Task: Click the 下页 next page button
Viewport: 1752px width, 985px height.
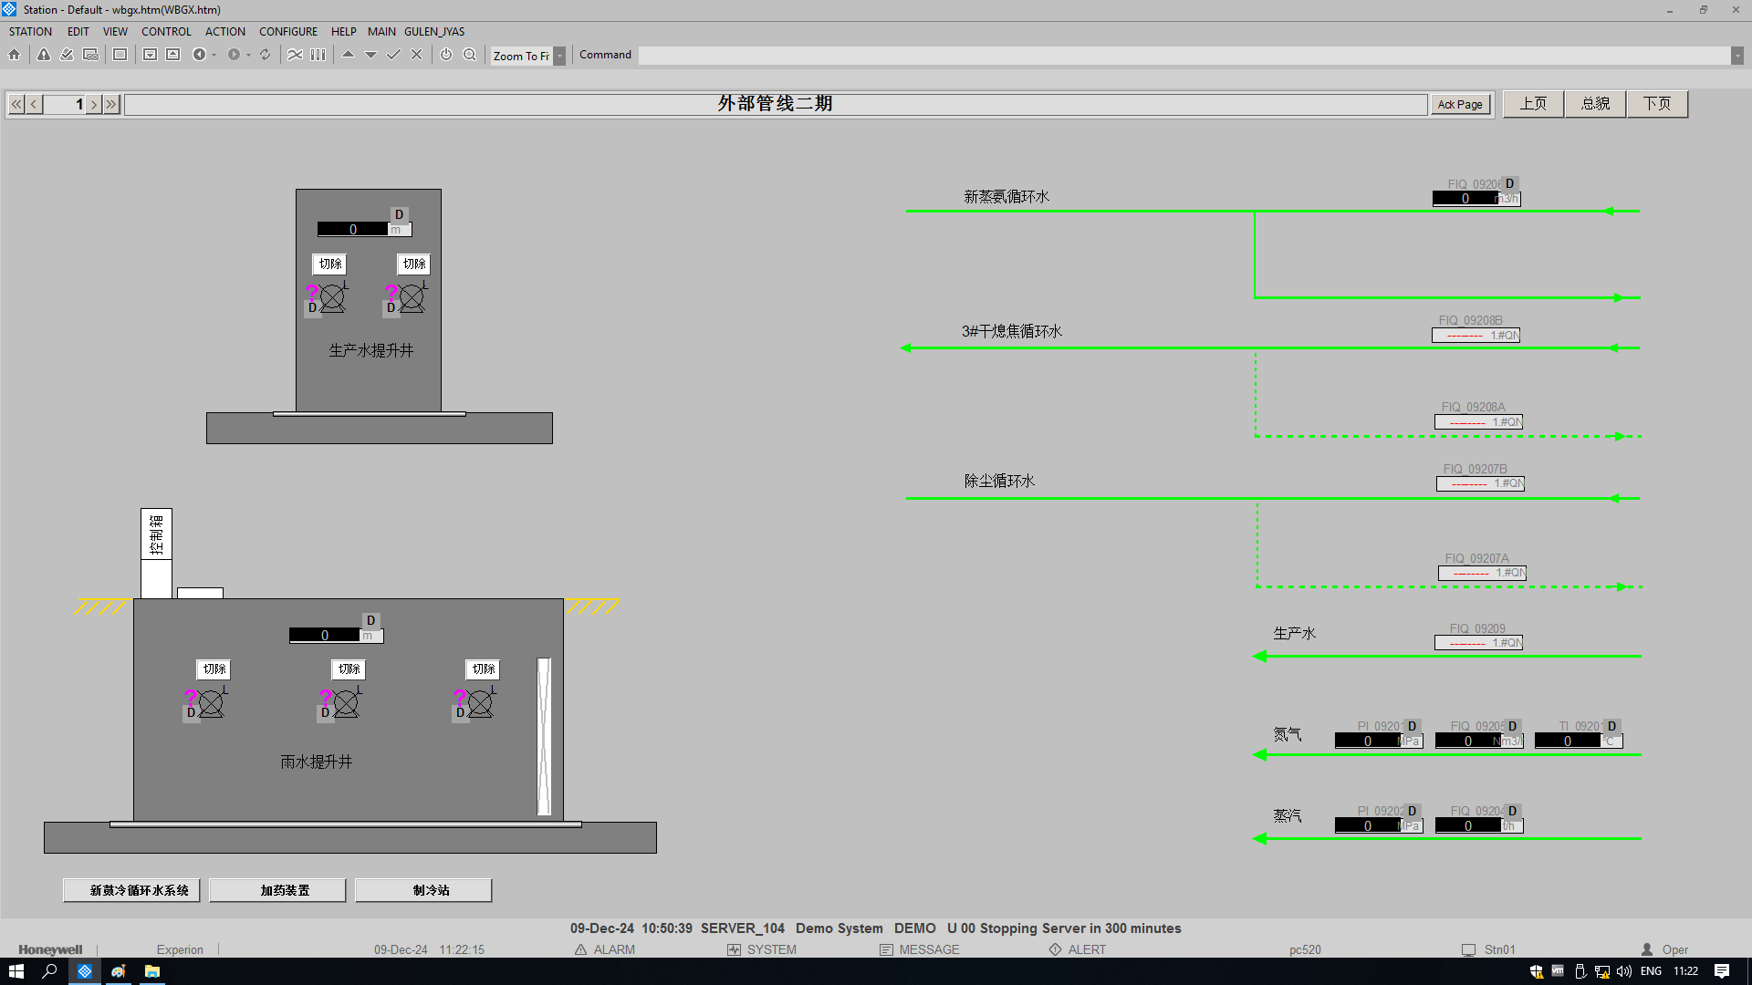Action: pos(1657,104)
